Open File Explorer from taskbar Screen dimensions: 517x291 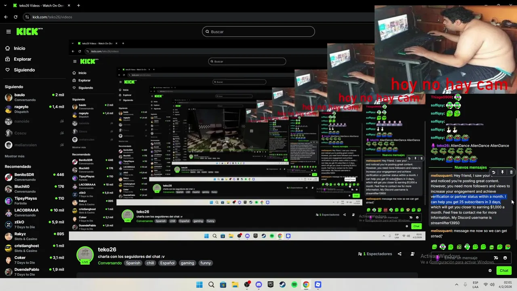pyautogui.click(x=235, y=285)
